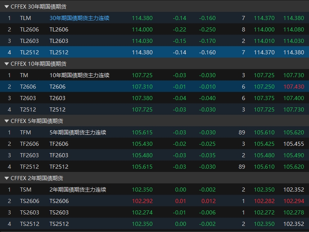The height and width of the screenshot is (232, 309).
Task: Click red ask price 102.294
Action: tap(293, 201)
